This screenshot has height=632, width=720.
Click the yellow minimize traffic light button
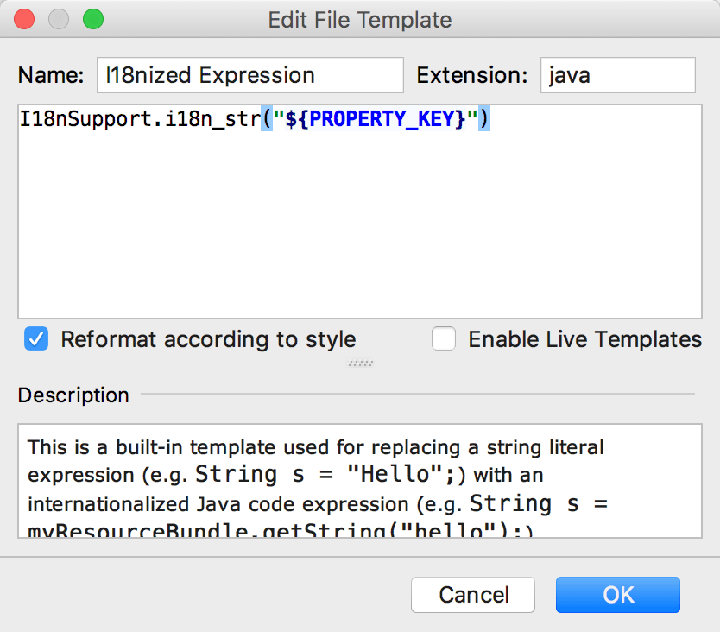(58, 19)
